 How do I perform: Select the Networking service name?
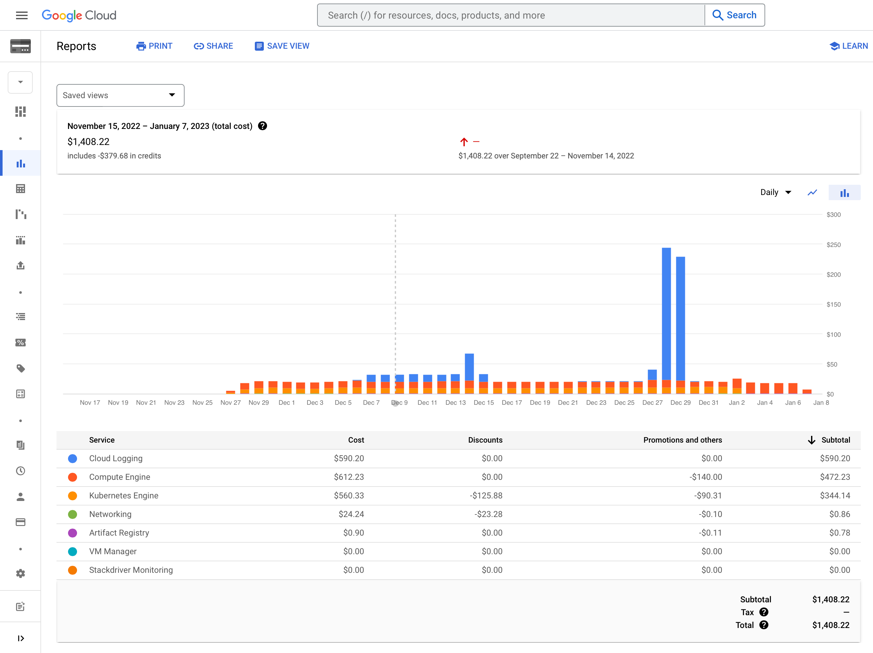pos(110,514)
